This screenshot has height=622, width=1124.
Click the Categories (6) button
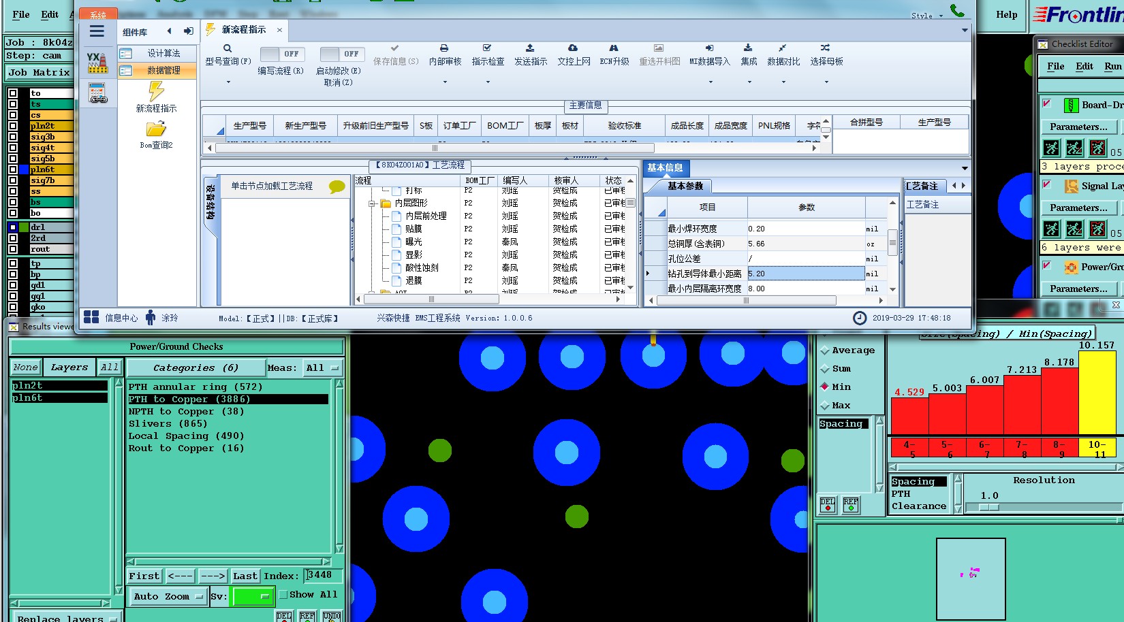tap(196, 368)
